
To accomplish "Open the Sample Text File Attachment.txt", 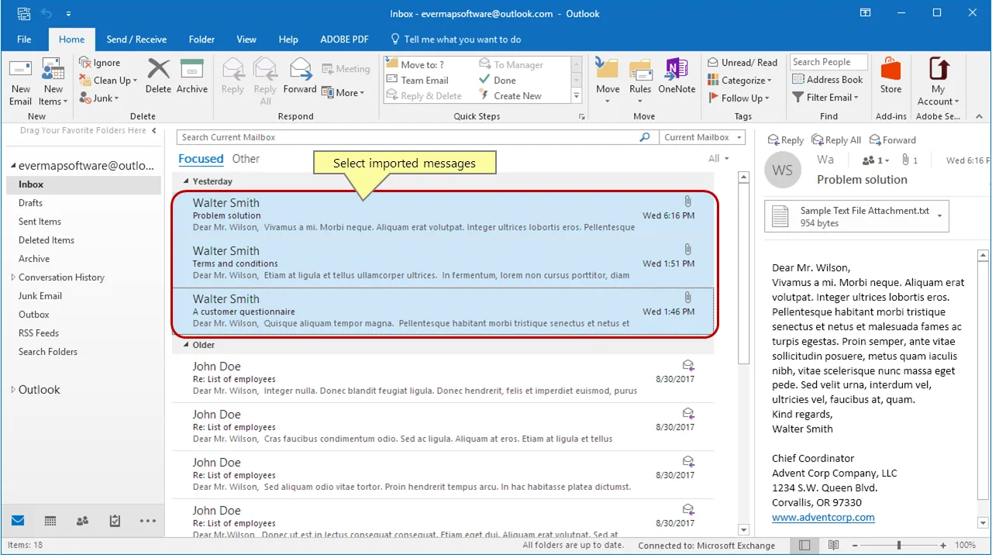I will pyautogui.click(x=856, y=216).
